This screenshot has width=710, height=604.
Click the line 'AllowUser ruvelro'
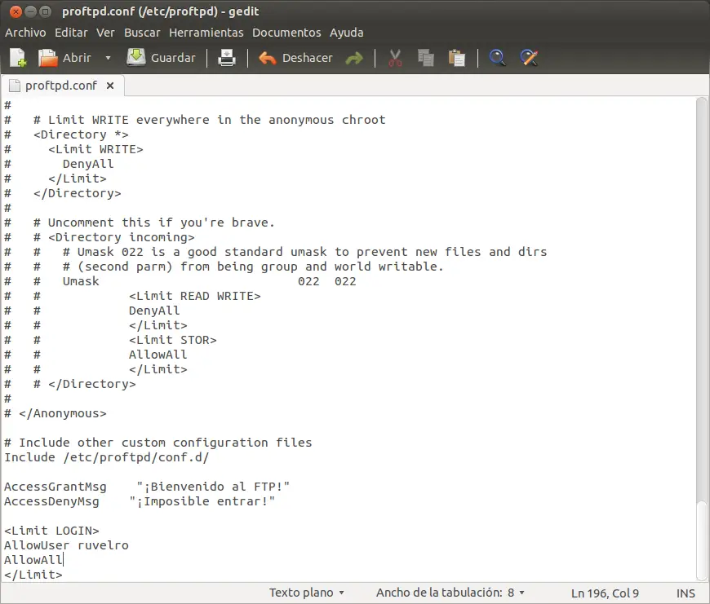[67, 545]
